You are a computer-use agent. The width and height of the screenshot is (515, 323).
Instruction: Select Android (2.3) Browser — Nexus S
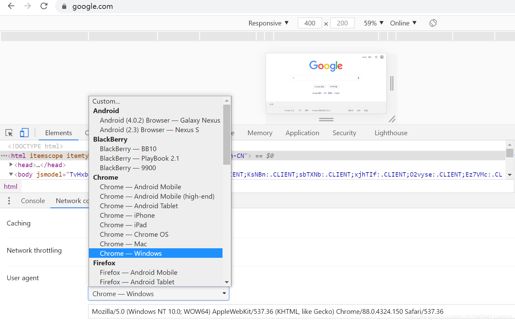tap(156, 130)
